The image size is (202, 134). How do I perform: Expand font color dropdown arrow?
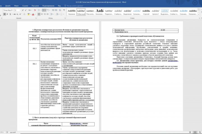point(35,14)
